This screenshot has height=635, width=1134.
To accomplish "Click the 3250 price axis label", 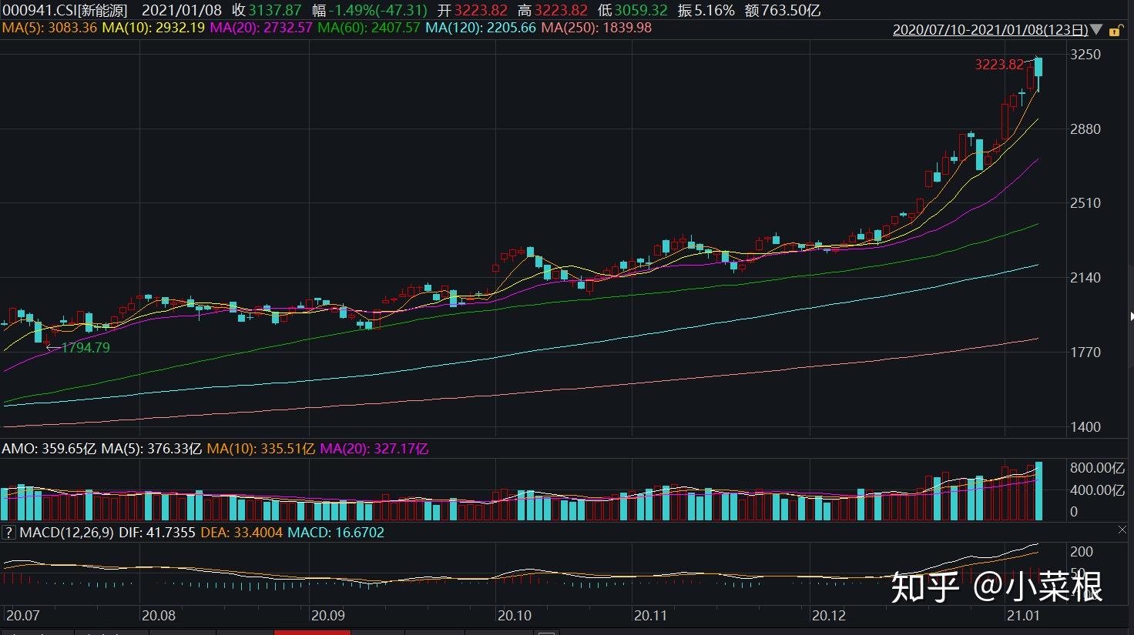I will 1085,55.
